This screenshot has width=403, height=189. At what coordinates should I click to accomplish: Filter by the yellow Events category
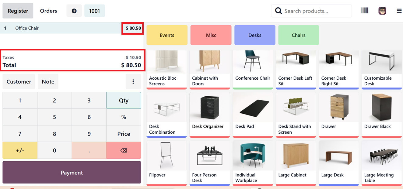167,35
